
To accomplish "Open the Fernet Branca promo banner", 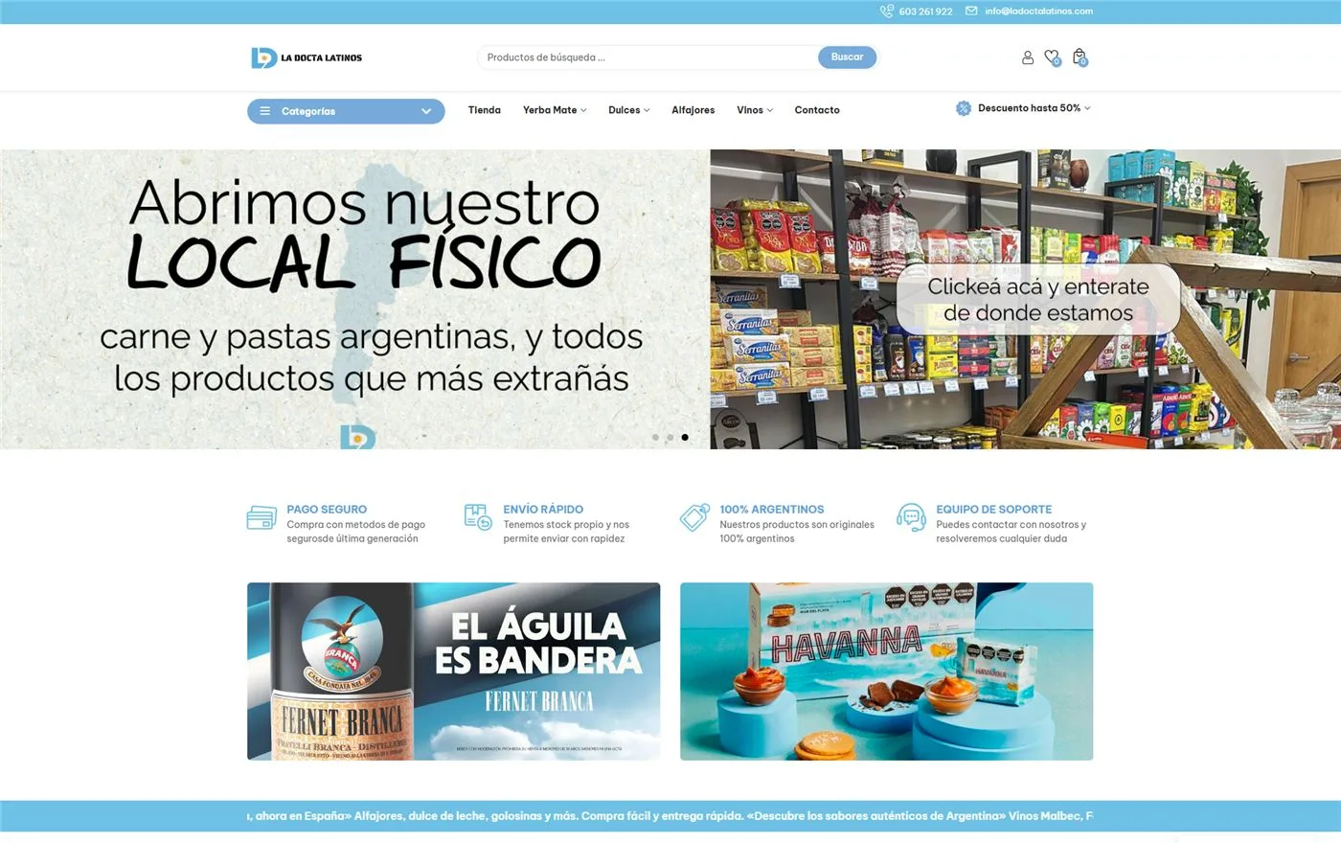I will pos(453,672).
